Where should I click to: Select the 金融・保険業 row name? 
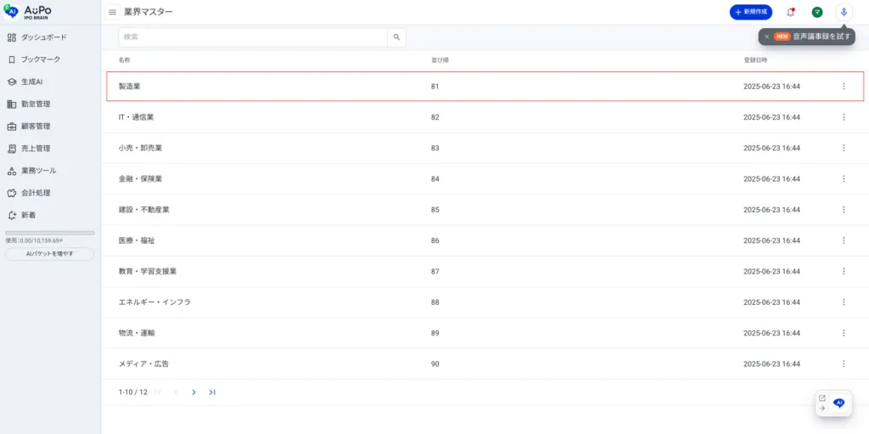[140, 178]
